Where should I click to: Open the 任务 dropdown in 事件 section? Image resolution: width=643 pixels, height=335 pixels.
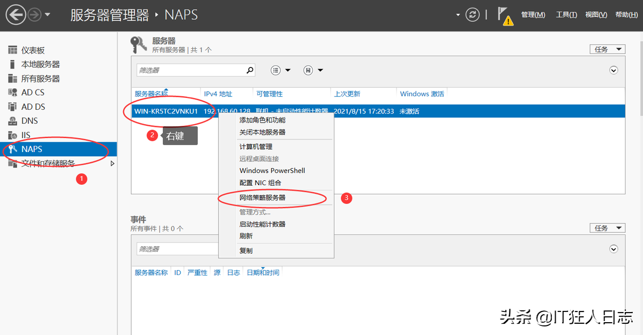[607, 228]
